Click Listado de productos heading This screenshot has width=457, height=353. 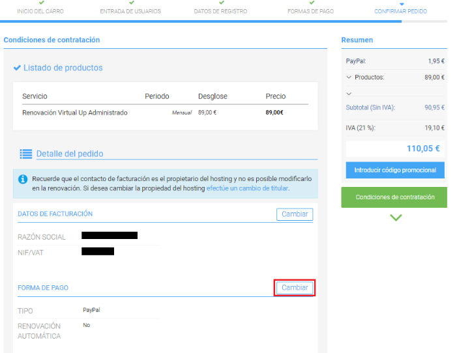[63, 68]
